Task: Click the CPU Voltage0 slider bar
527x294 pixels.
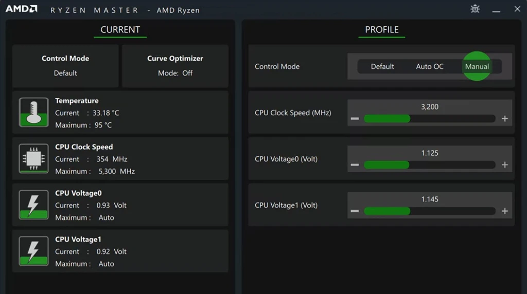Action: pos(430,165)
